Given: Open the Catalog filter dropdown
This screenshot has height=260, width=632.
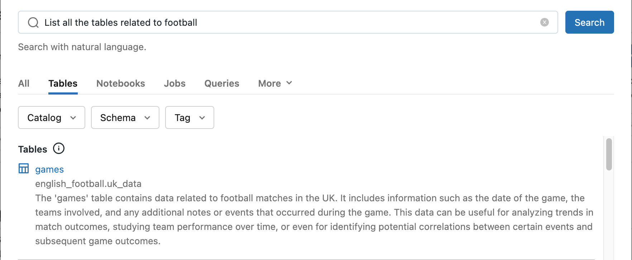Looking at the screenshot, I should click(x=51, y=117).
